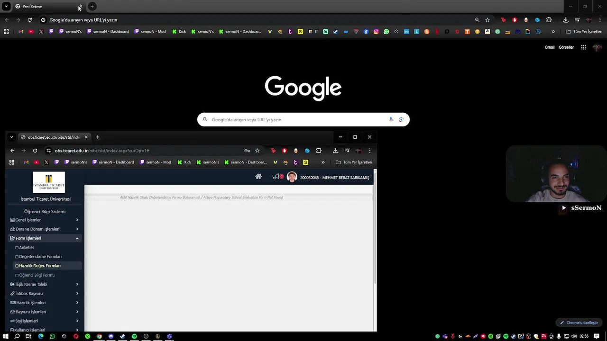Expand the İlişik Kesme Talebi menu
The width and height of the screenshot is (607, 341).
(45, 284)
